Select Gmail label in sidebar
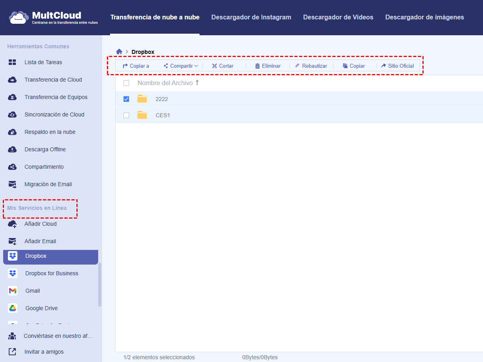Screen dimensions: 483x362 pos(32,291)
